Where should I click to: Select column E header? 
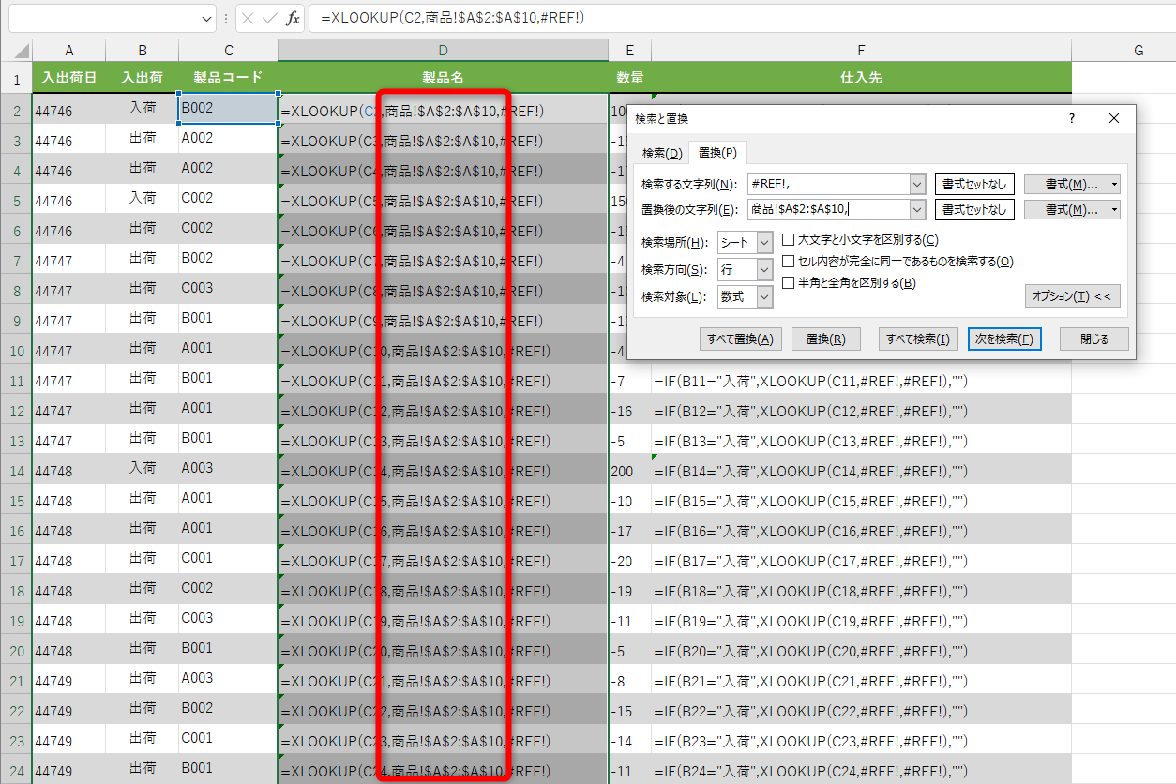[629, 50]
